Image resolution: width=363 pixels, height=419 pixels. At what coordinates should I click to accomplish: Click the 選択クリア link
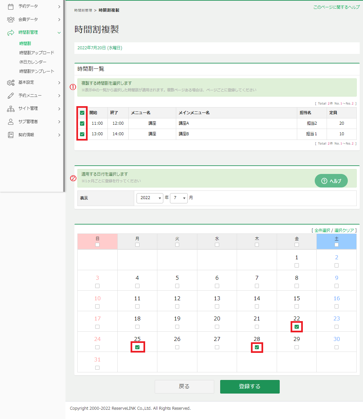pyautogui.click(x=344, y=230)
